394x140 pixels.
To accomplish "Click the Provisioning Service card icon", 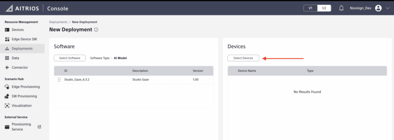I will coord(7,127).
